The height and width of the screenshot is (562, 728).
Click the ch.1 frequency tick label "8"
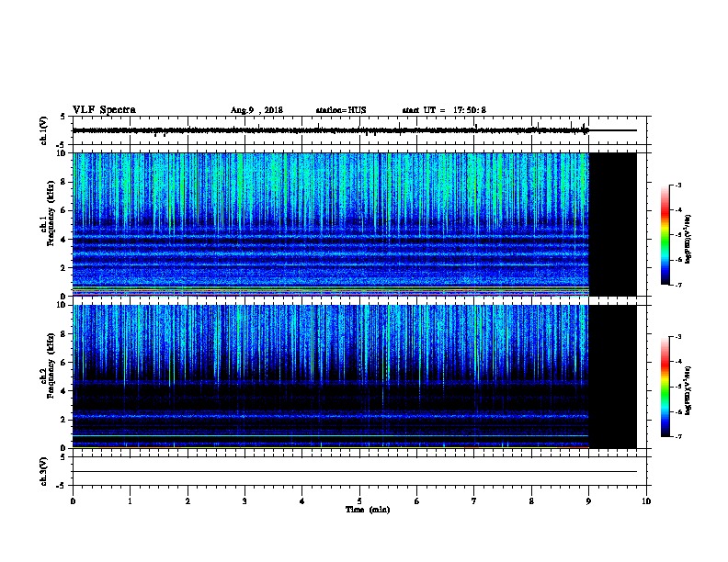tap(63, 182)
